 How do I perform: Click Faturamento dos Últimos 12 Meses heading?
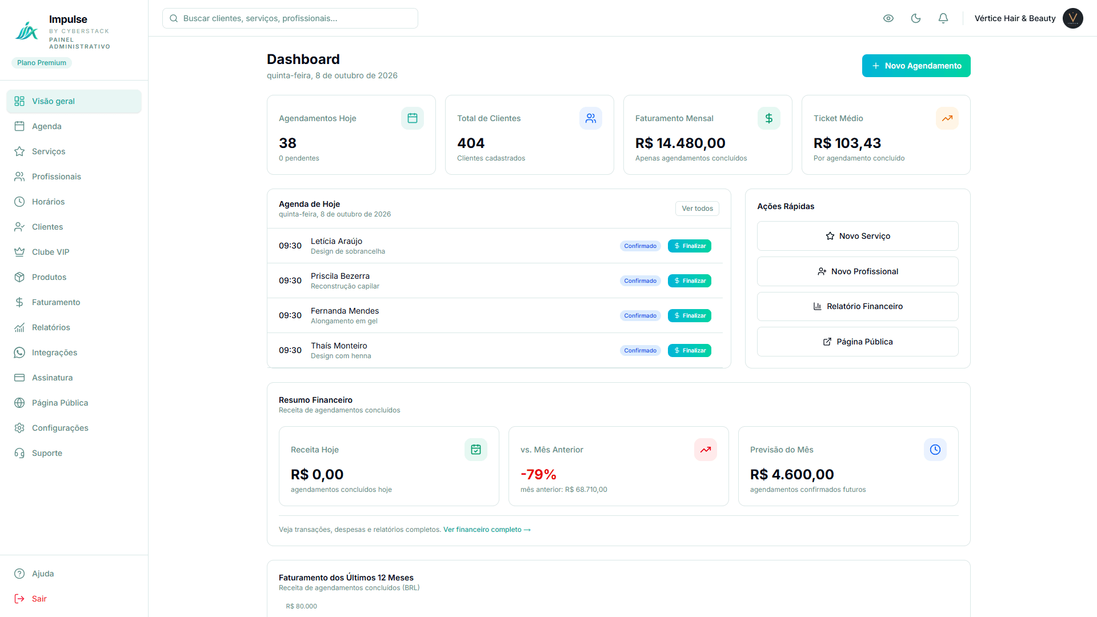[x=346, y=578]
